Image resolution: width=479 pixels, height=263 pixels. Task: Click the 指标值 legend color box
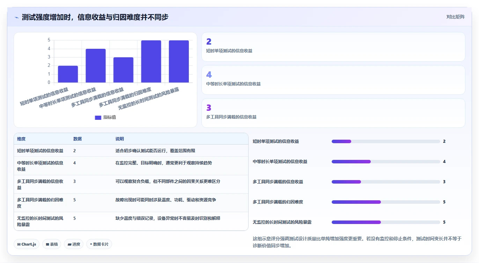coord(98,117)
